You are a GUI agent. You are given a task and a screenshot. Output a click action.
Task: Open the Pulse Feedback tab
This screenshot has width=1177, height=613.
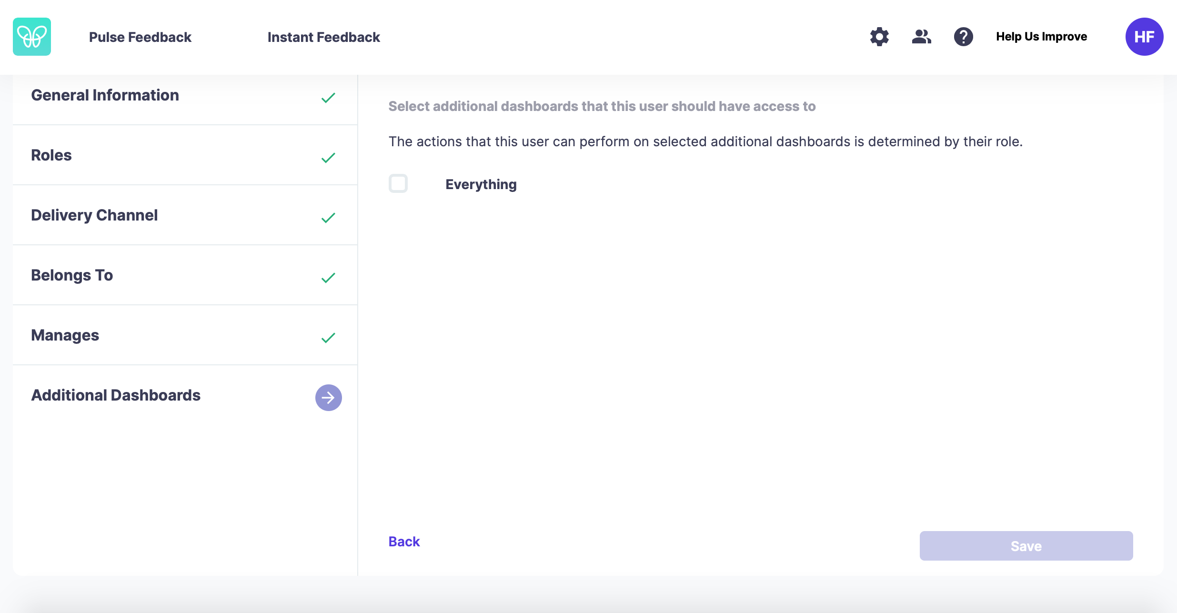140,37
